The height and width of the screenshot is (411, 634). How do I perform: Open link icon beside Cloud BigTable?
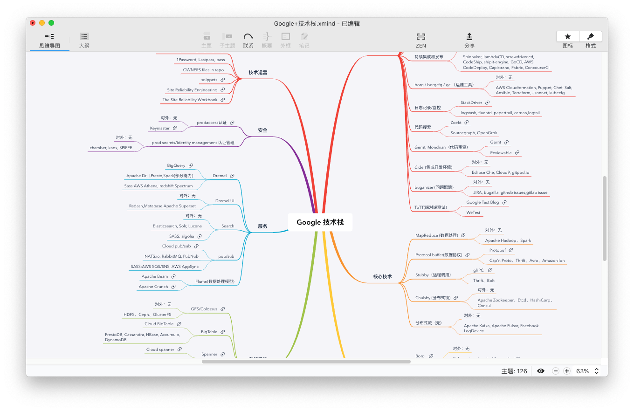point(179,324)
